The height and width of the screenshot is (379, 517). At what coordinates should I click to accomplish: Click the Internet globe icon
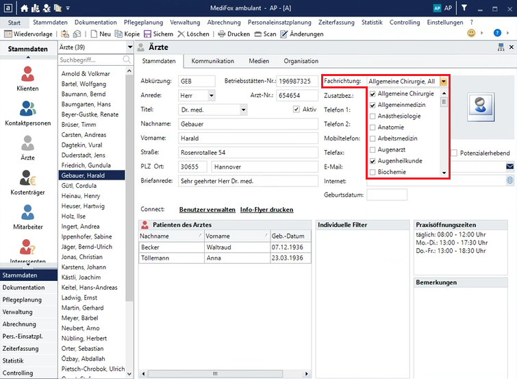pos(509,180)
